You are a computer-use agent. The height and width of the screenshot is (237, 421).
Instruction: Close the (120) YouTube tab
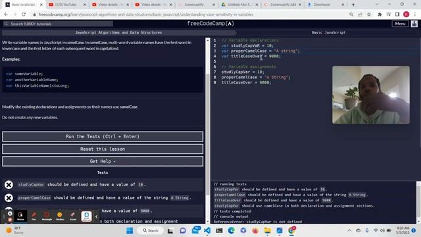click(85, 5)
